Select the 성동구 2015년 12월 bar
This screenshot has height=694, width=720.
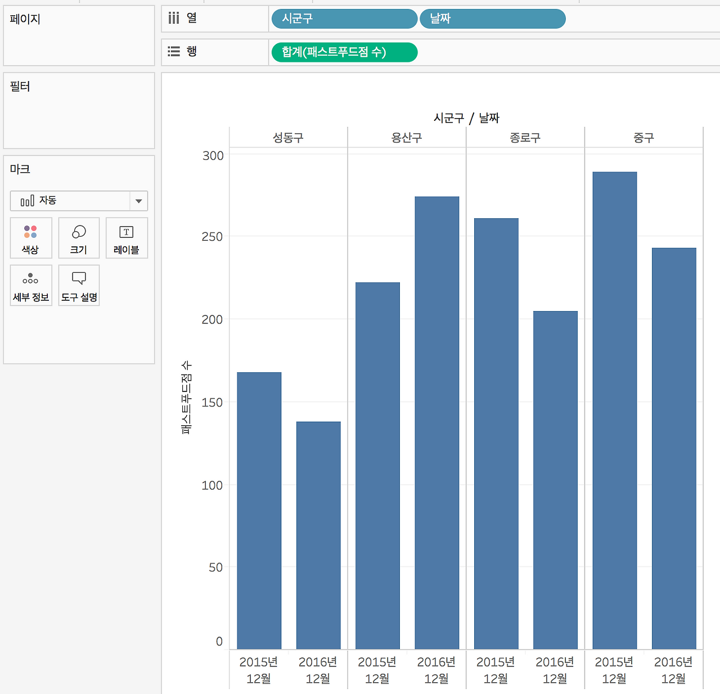[259, 511]
